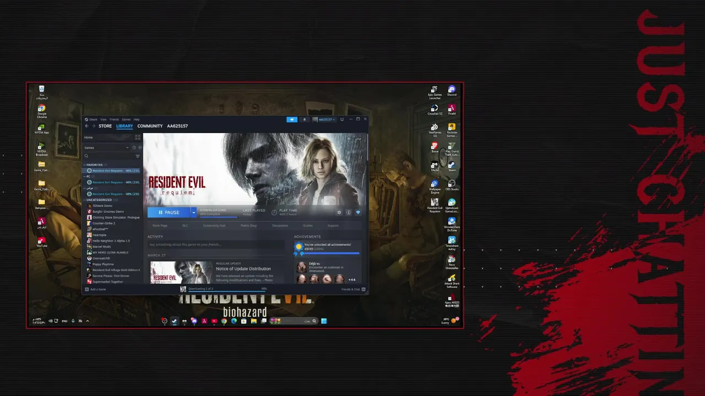Open Help menu
The image size is (705, 396).
click(x=137, y=119)
